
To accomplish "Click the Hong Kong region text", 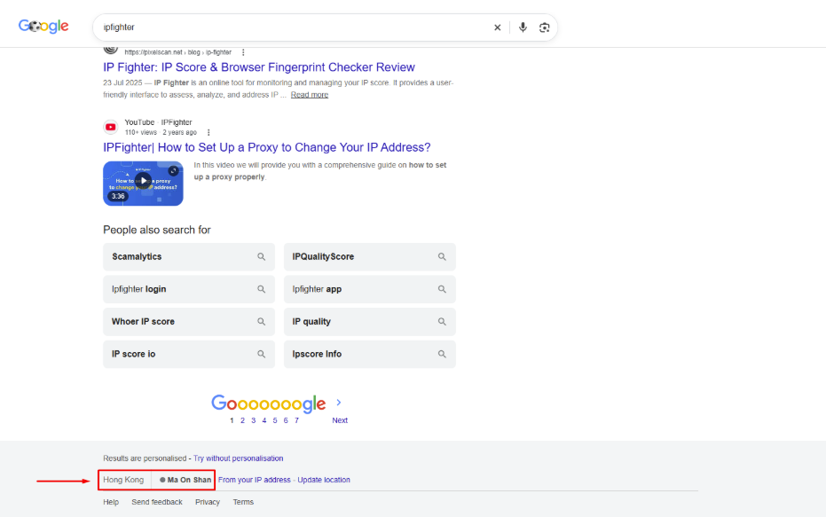I will (123, 480).
